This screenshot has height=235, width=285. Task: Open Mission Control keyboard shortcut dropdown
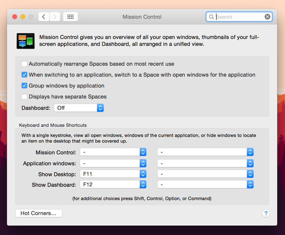pyautogui.click(x=113, y=152)
